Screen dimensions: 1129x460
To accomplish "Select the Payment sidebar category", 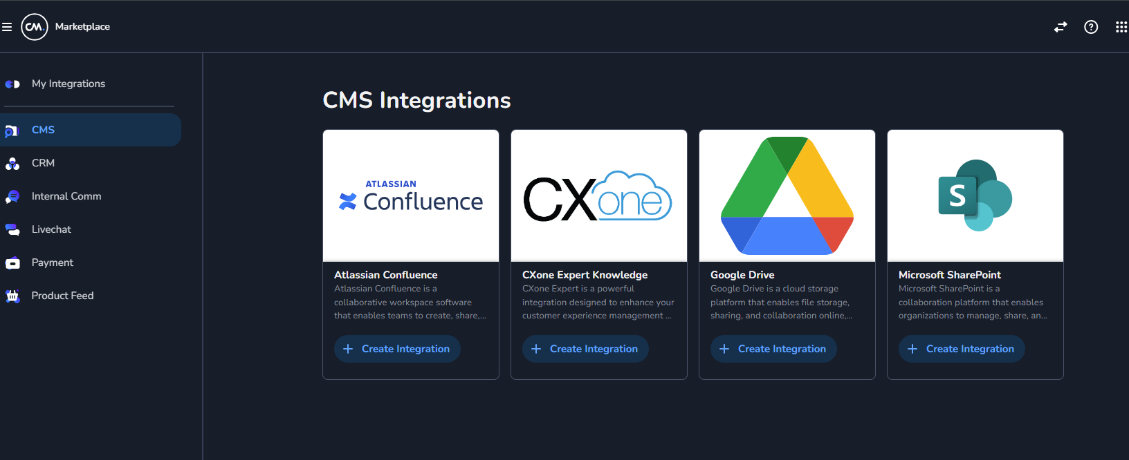I will [x=52, y=262].
